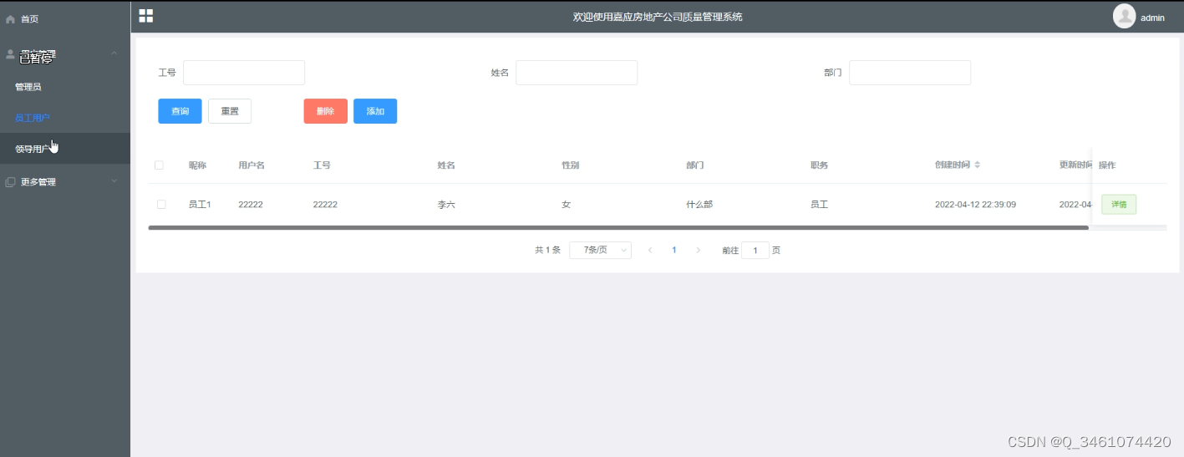1184x457 pixels.
Task: Click the cell 2022-04-12 22:39:09
Action: pos(975,204)
